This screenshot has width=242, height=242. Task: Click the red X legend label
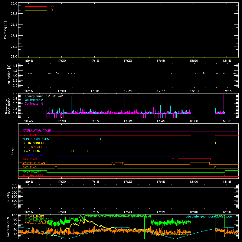pos(52,5)
